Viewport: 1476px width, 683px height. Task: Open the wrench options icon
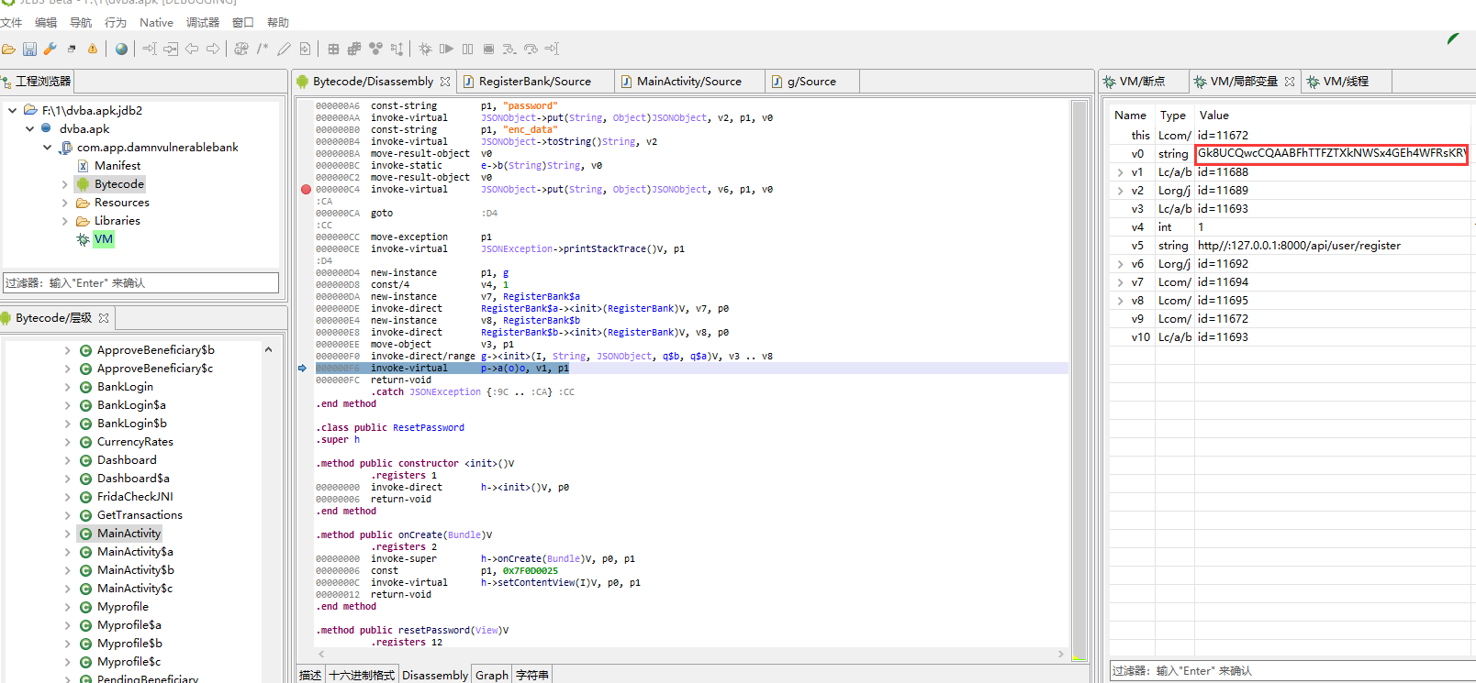click(x=50, y=49)
